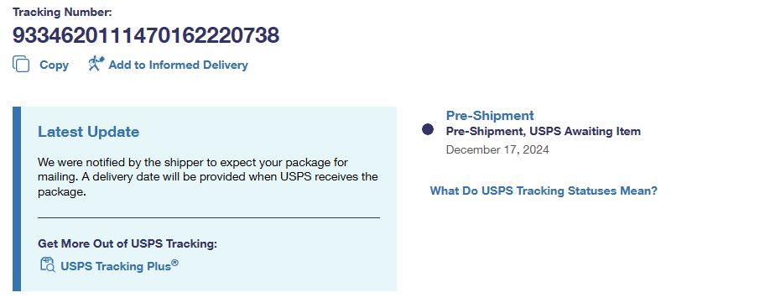Image resolution: width=765 pixels, height=303 pixels.
Task: Click the Latest Update heading
Action: (x=88, y=132)
